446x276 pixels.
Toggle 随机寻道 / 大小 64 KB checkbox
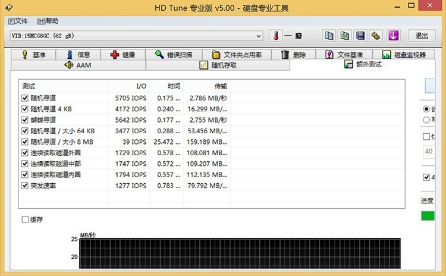[x=25, y=131]
